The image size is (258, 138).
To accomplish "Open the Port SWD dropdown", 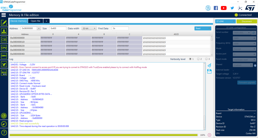I will click(244, 38).
